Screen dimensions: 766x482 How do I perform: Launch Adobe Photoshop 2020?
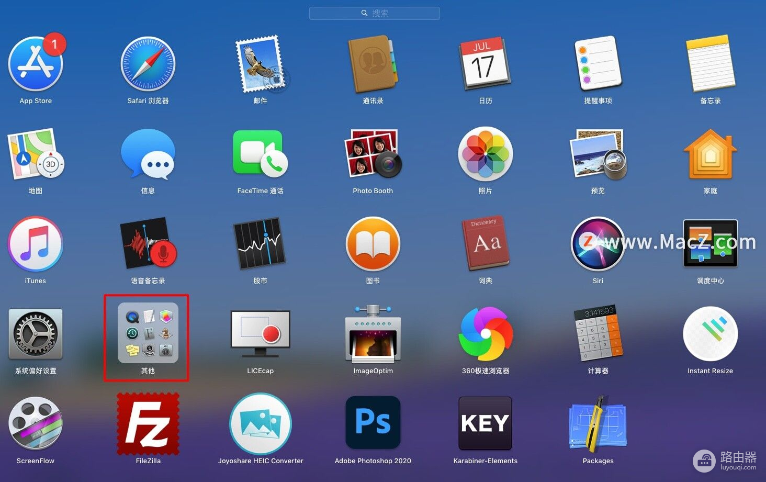coord(373,423)
